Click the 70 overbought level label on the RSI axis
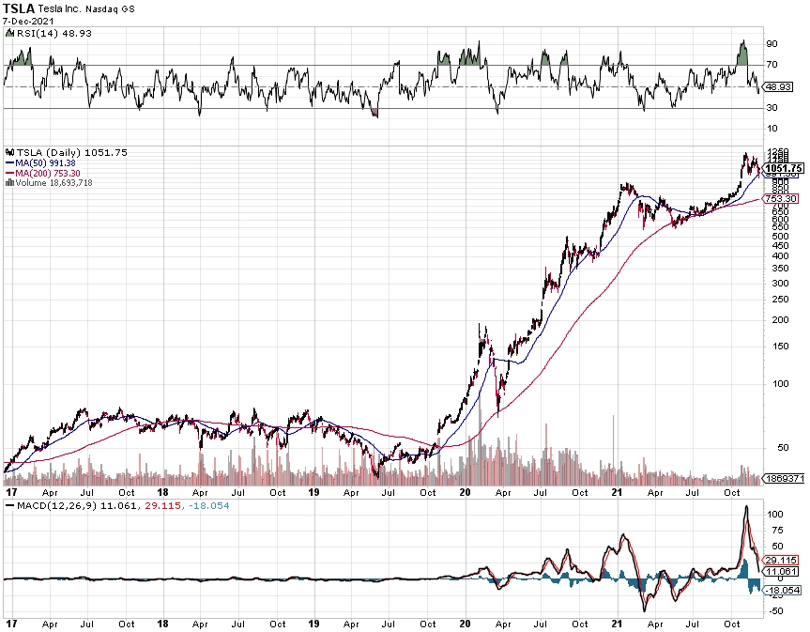Viewport: 810px width, 632px height. click(772, 65)
